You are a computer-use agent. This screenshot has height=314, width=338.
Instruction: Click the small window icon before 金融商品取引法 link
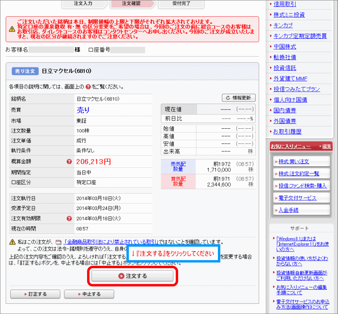click(x=58, y=242)
